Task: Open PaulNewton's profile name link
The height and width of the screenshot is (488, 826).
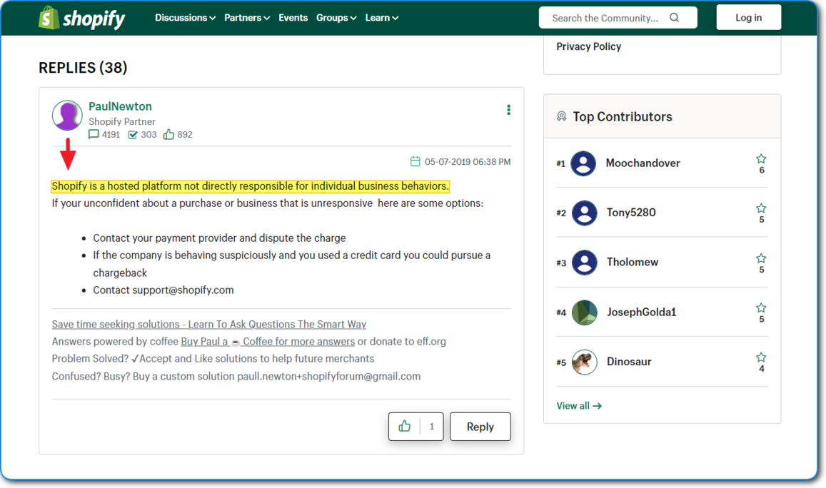Action: pos(120,106)
